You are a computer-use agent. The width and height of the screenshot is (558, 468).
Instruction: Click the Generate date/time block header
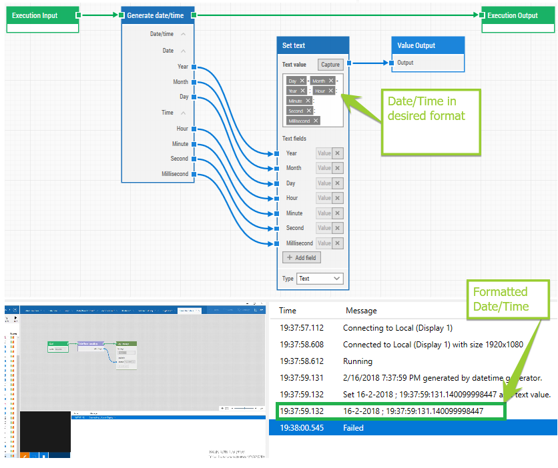coord(158,15)
